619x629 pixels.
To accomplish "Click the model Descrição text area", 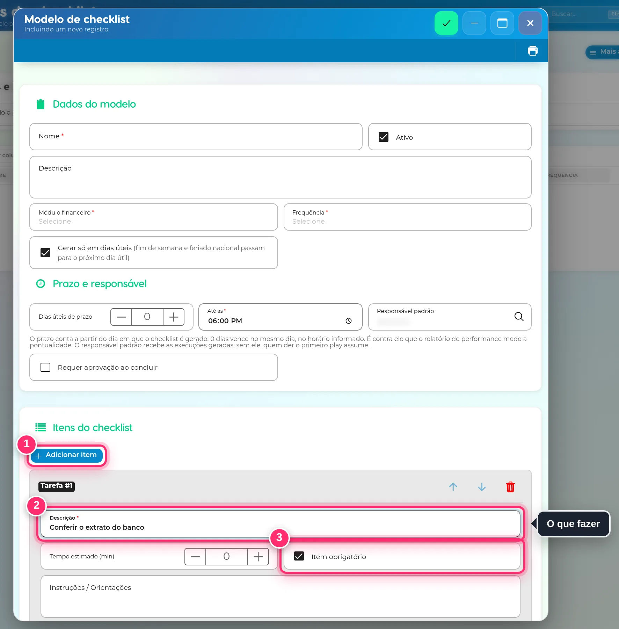I will pos(281,177).
